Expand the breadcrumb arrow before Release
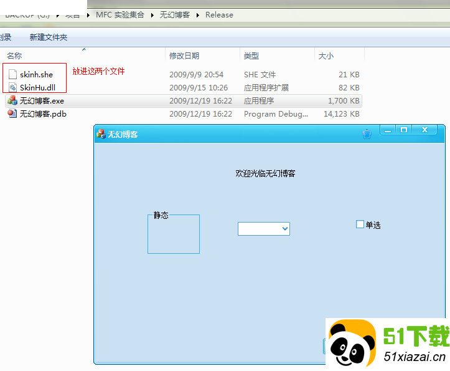The height and width of the screenshot is (371, 450). tap(198, 15)
